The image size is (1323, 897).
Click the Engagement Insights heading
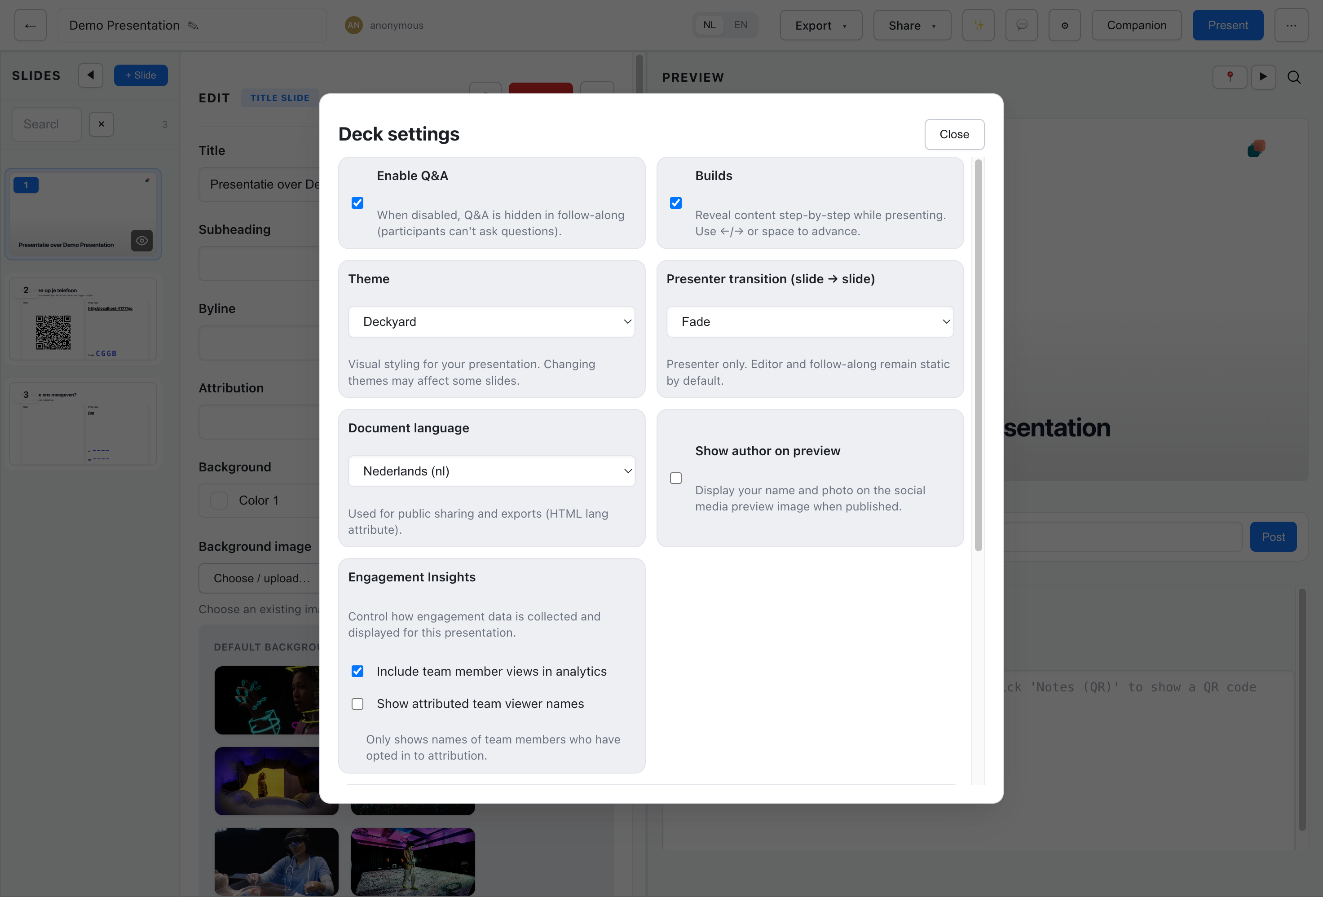(412, 577)
